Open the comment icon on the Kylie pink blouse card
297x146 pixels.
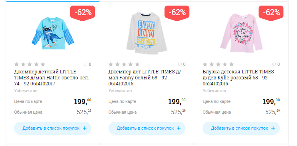point(274,64)
